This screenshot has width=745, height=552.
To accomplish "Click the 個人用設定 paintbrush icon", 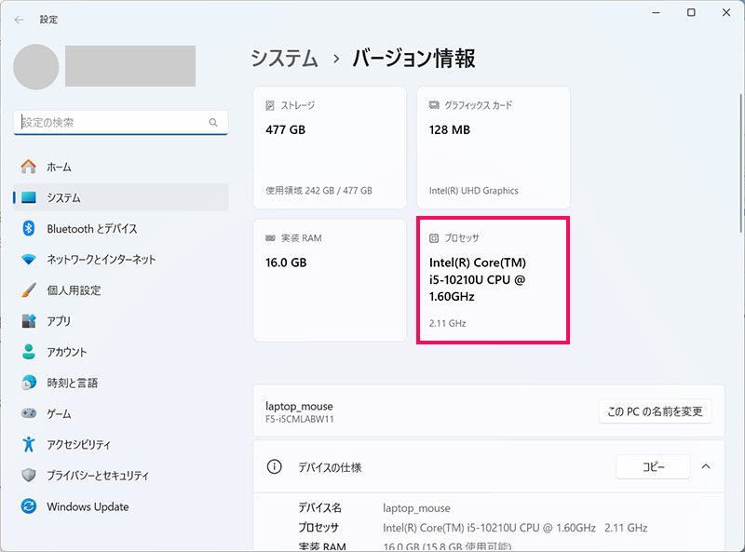I will [x=29, y=290].
